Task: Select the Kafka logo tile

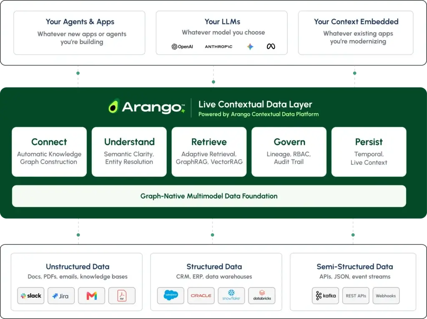Action: (x=325, y=296)
